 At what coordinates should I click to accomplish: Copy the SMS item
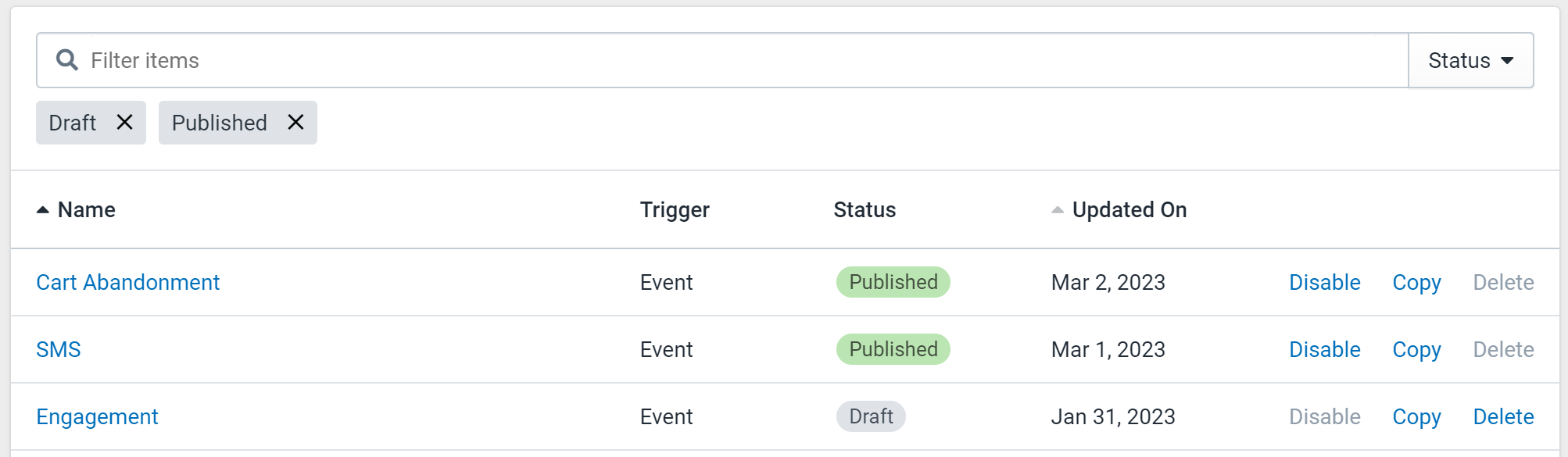1416,350
